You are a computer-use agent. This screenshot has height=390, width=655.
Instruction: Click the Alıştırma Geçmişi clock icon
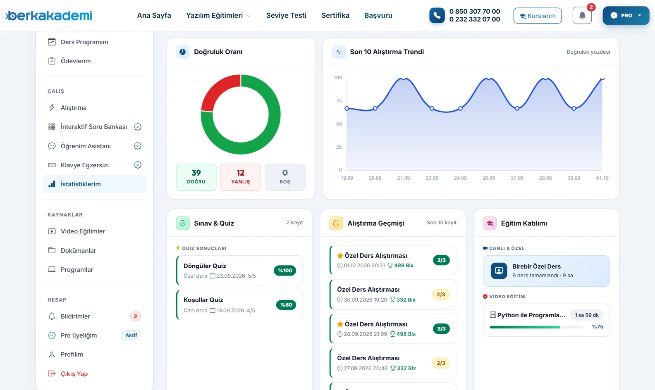pyautogui.click(x=336, y=223)
